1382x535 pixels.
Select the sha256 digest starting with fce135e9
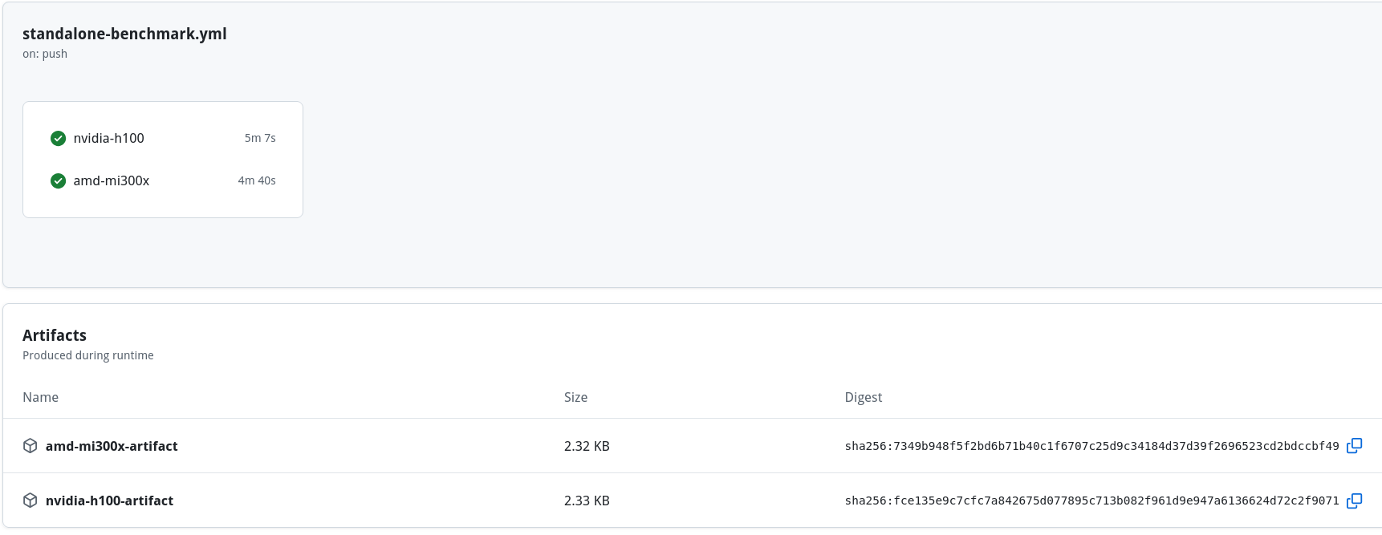(x=1091, y=501)
